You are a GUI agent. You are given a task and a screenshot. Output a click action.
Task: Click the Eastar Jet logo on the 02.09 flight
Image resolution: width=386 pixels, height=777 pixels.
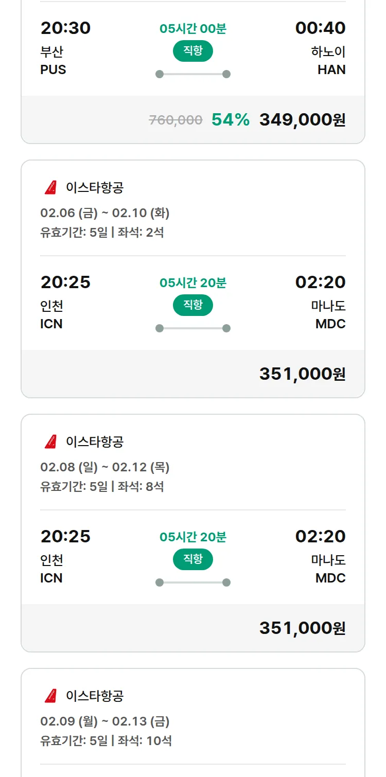coord(50,696)
